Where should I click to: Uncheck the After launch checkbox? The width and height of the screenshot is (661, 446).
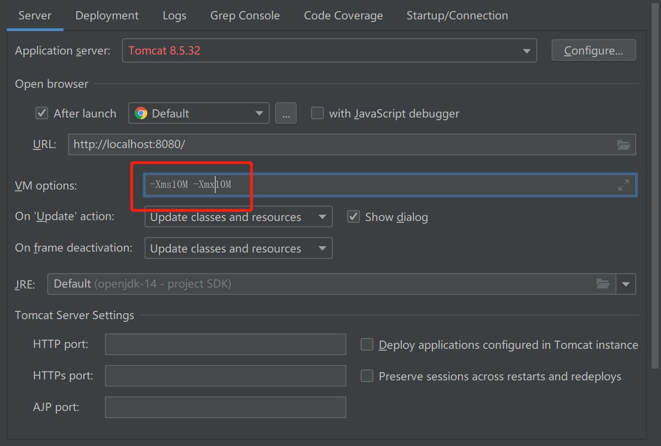click(x=42, y=113)
